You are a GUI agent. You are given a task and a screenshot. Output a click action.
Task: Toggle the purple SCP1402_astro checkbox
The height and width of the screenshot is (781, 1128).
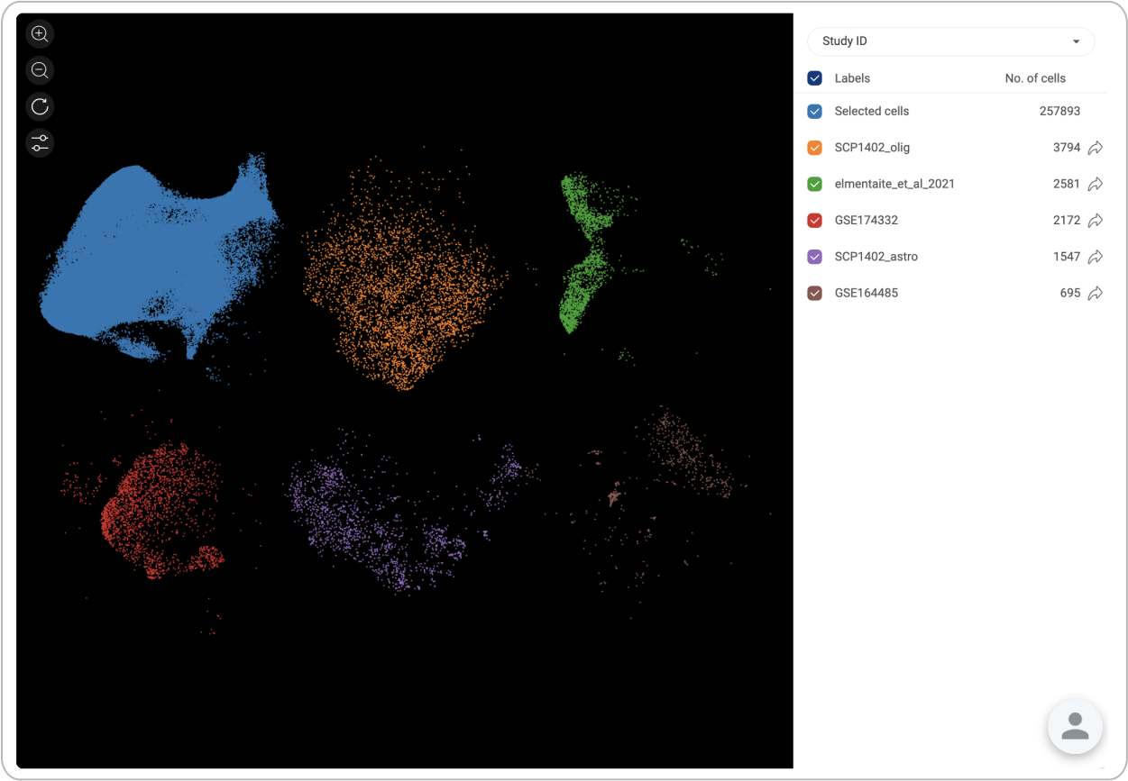pyautogui.click(x=815, y=257)
